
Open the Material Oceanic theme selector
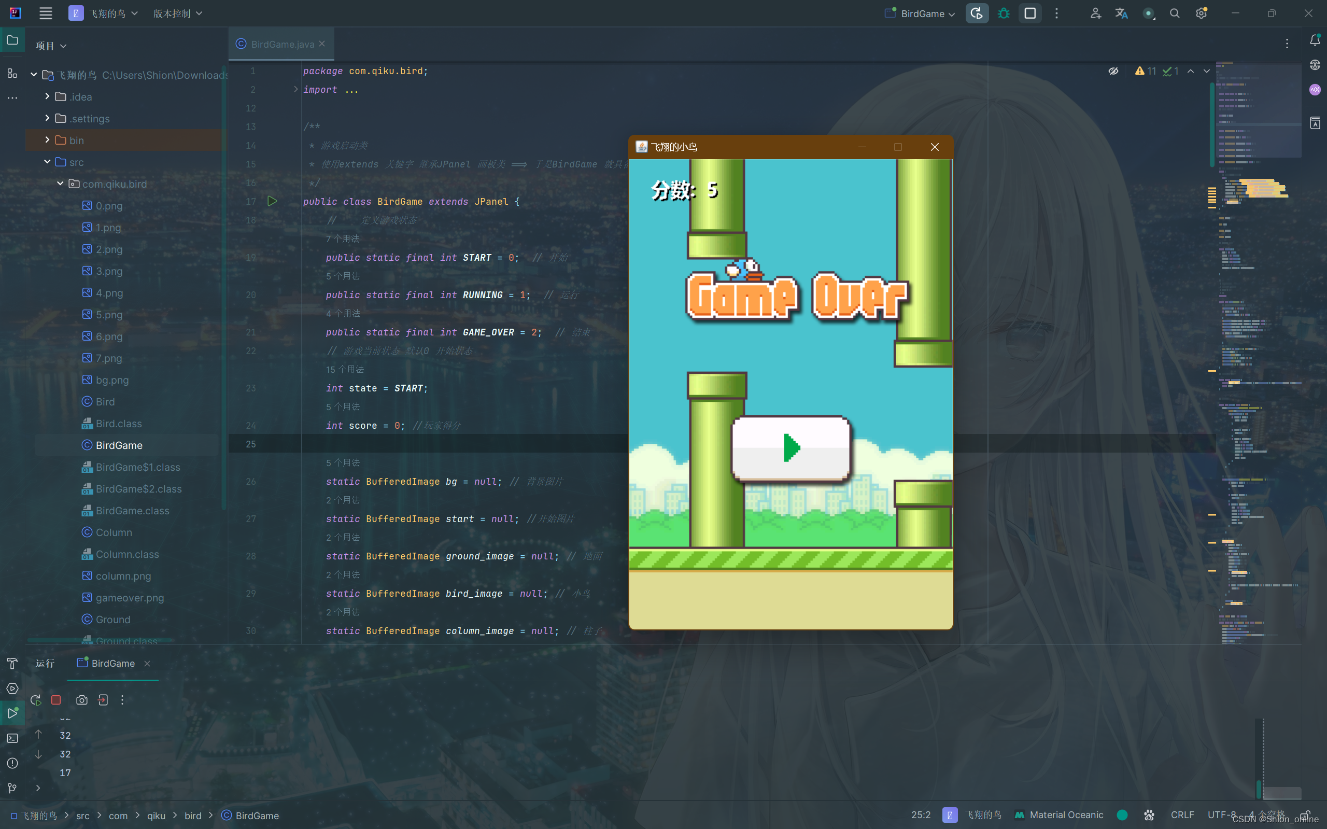(x=1058, y=815)
